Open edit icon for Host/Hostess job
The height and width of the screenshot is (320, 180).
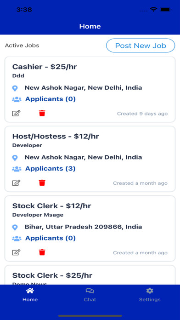point(16,183)
